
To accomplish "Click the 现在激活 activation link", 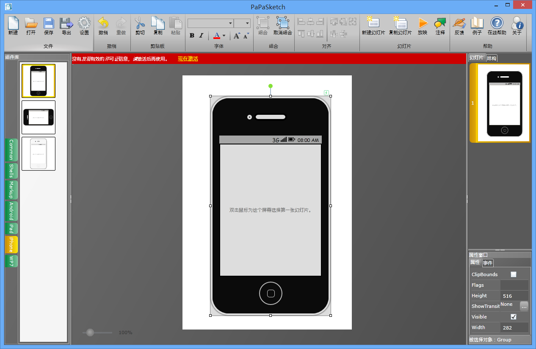I will click(x=188, y=59).
